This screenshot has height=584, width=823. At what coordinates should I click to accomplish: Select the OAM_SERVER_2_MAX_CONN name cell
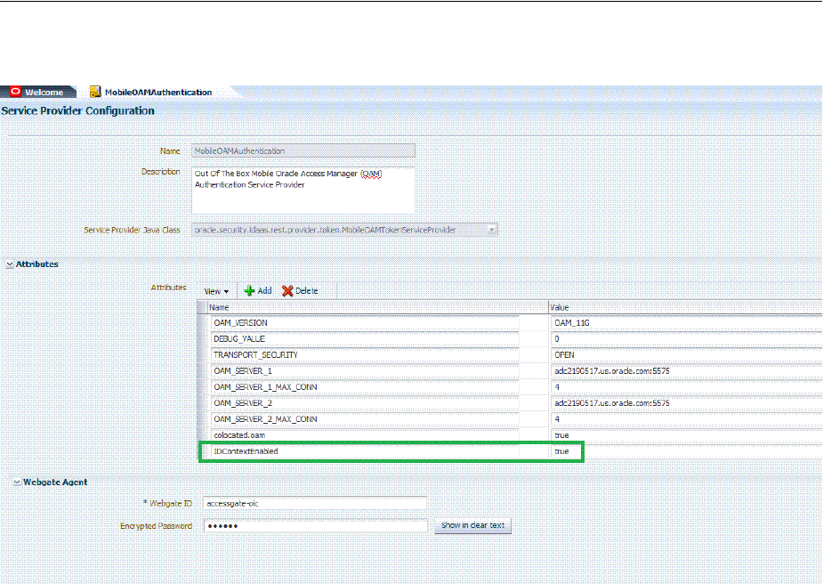click(x=365, y=419)
